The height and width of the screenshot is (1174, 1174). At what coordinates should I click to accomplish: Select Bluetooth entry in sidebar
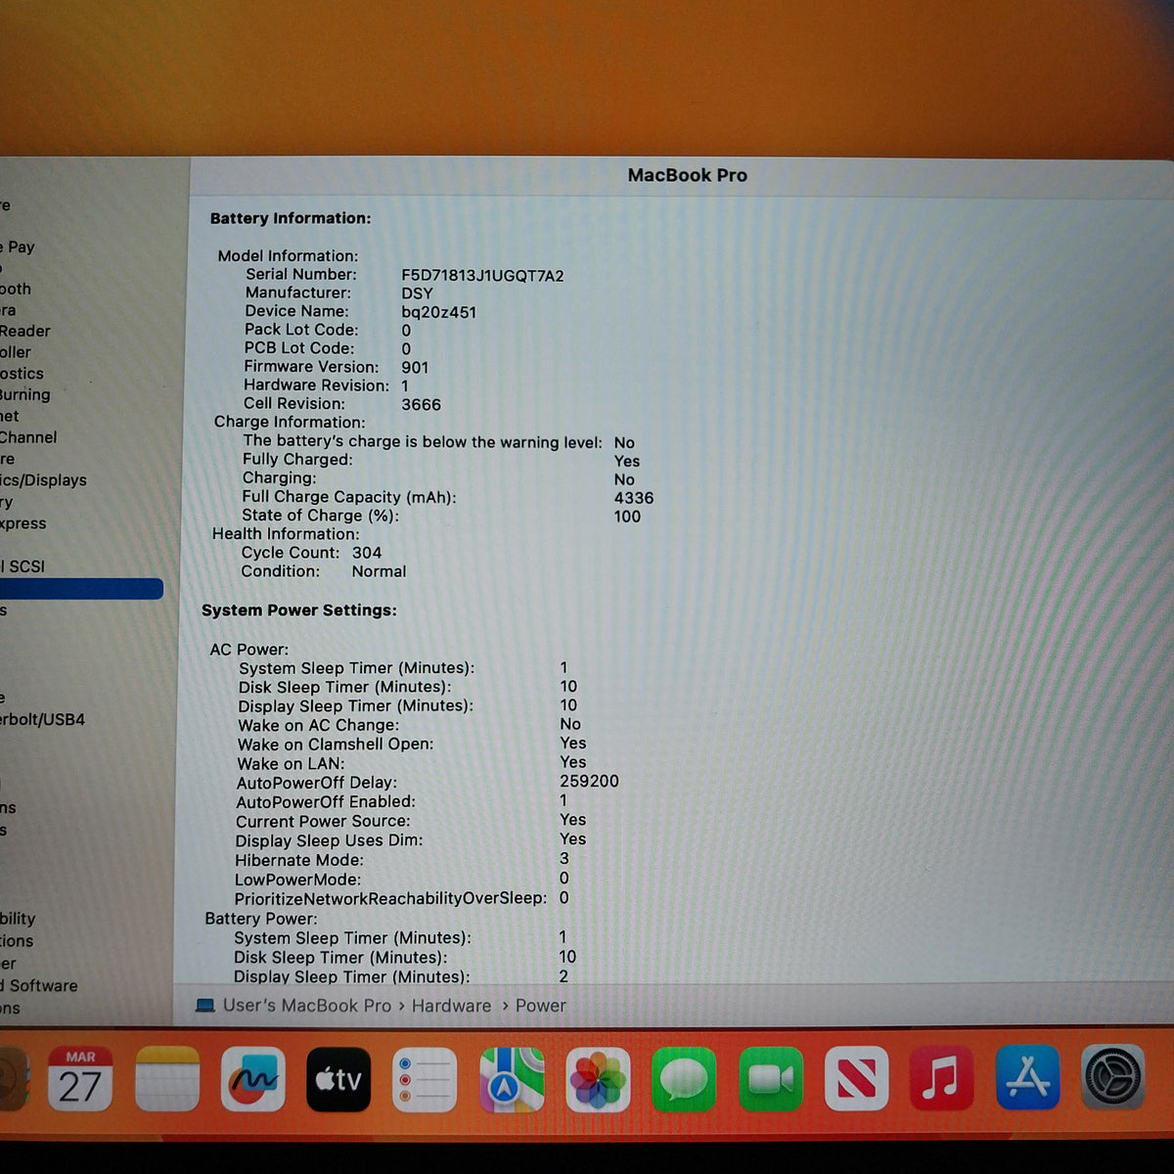click(16, 290)
